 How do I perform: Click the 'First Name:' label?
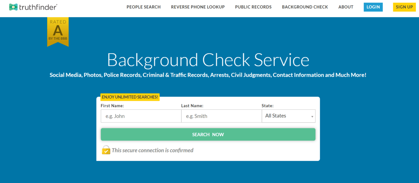click(112, 106)
